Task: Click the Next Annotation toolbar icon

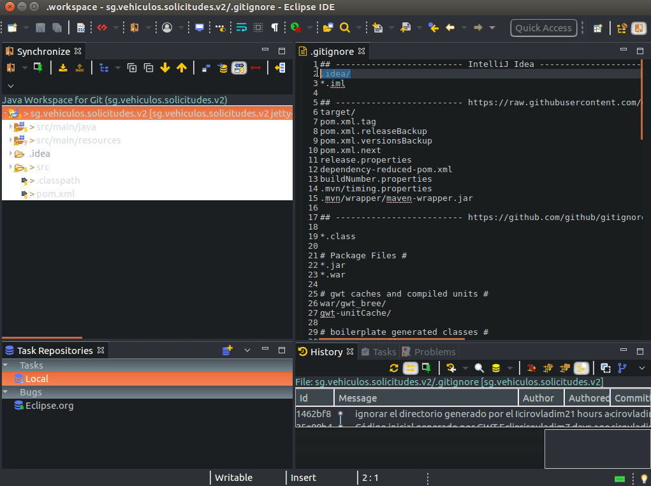Action: click(x=377, y=28)
